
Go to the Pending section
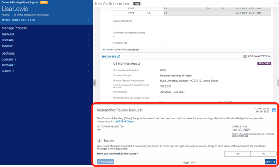tap(46, 65)
